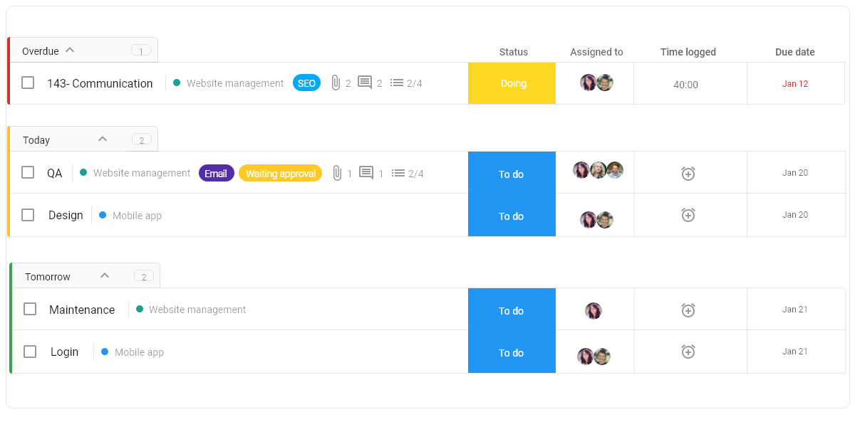Change the yellow Doing status cell

[x=512, y=83]
